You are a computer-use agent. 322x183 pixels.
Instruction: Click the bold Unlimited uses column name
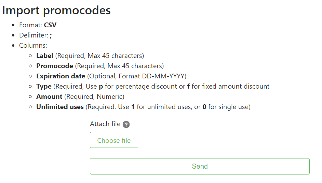60,107
